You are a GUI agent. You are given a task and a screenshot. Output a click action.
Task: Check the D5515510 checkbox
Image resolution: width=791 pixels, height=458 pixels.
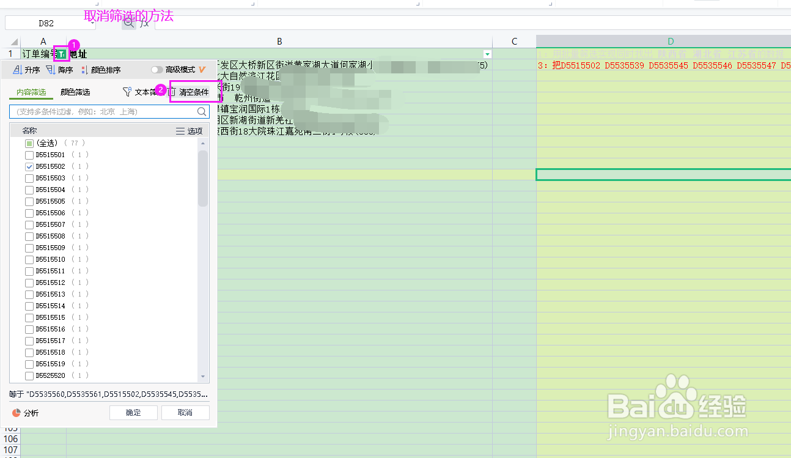click(29, 259)
